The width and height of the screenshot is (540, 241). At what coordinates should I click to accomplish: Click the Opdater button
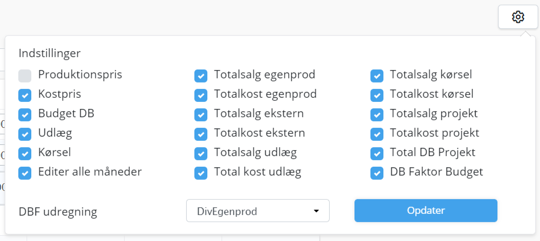click(425, 210)
